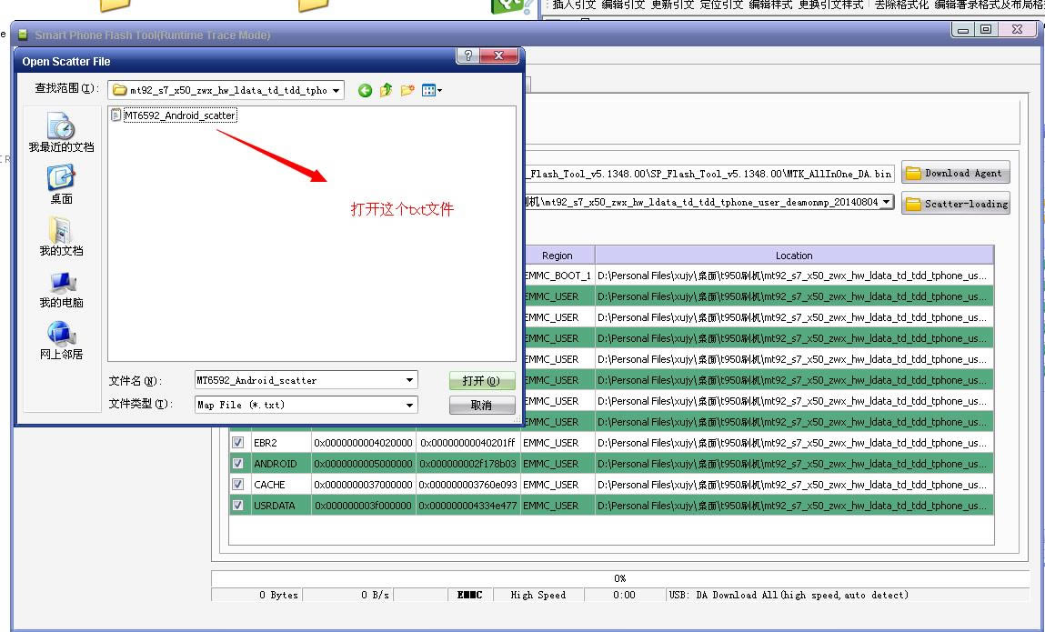Open My Computer (我的电脑) location
The image size is (1045, 632).
tap(61, 289)
